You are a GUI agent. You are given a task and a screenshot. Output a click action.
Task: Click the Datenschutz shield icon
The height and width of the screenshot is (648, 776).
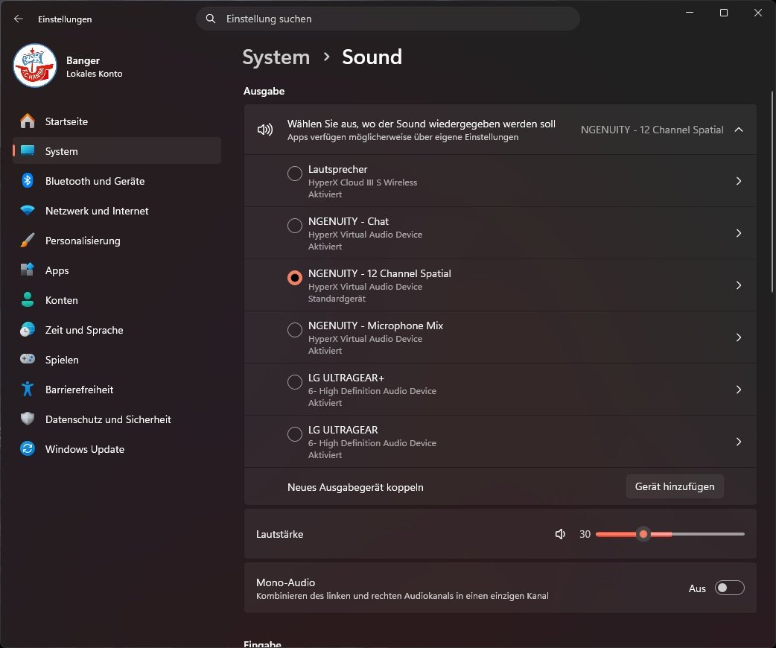click(28, 419)
